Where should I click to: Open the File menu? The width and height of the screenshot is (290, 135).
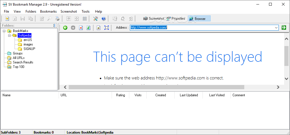[x=6, y=12]
